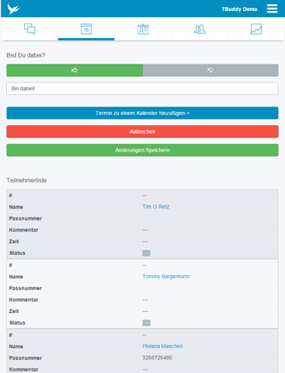Screen dimensions: 285x373
Task: Switch to the calendar tab
Action: pos(86,29)
